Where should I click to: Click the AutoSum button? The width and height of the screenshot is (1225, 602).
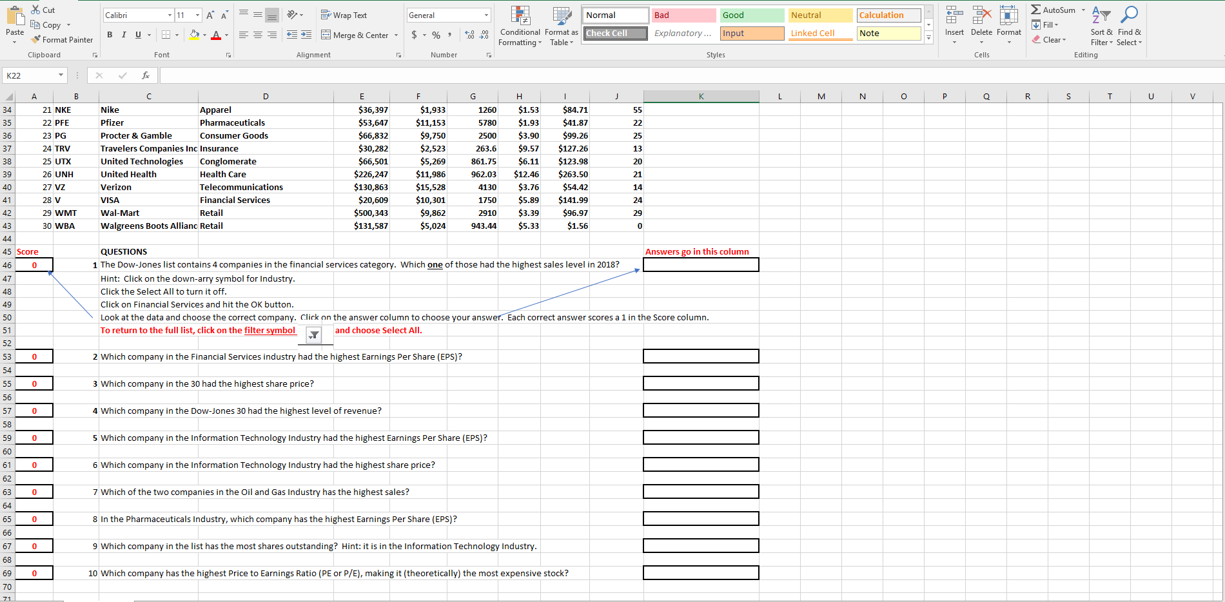[x=1055, y=10]
